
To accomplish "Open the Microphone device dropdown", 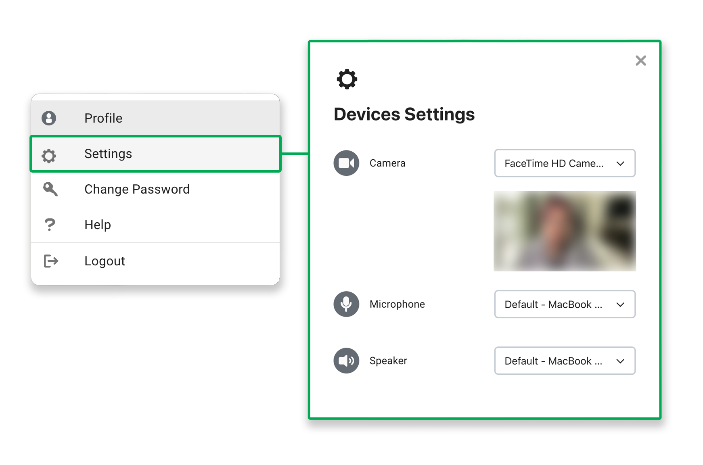I will (564, 304).
